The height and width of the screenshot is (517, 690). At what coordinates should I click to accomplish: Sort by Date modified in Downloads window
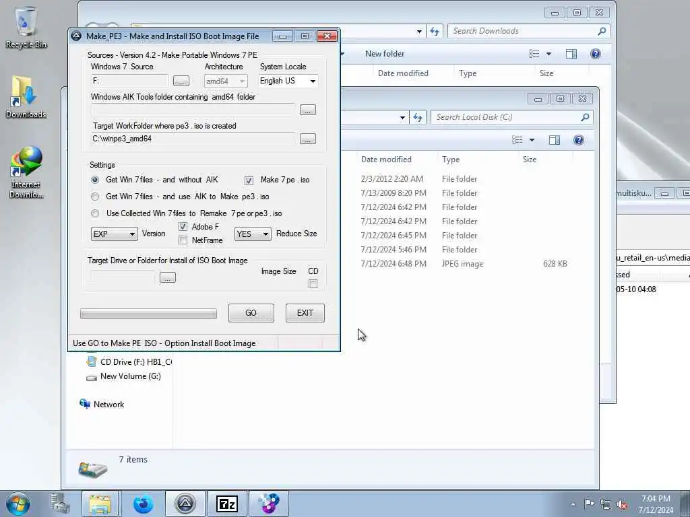[x=403, y=73]
